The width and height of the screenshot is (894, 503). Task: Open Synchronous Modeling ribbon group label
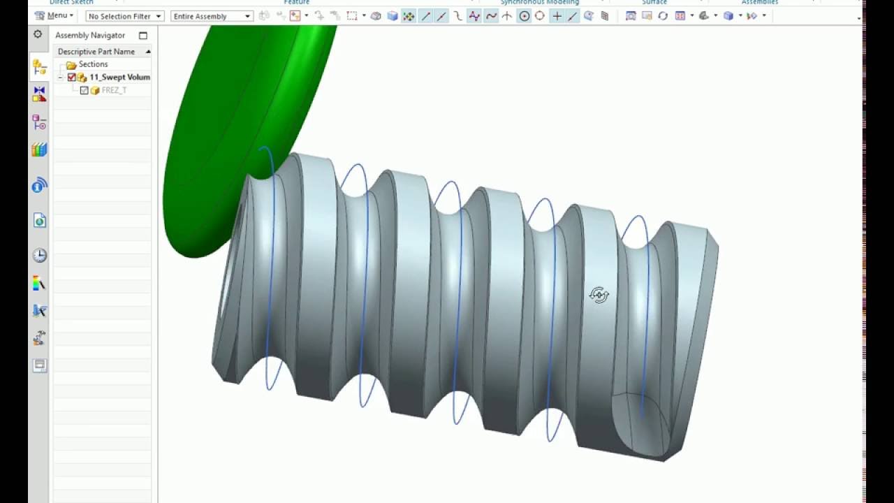coord(539,3)
